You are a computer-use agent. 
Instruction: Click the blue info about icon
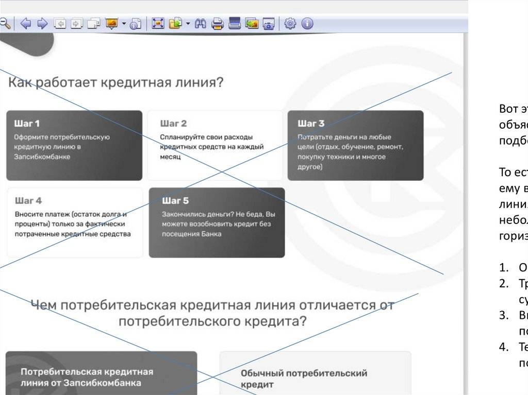[307, 24]
